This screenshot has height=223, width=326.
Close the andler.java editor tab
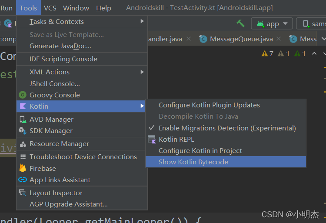pyautogui.click(x=189, y=39)
